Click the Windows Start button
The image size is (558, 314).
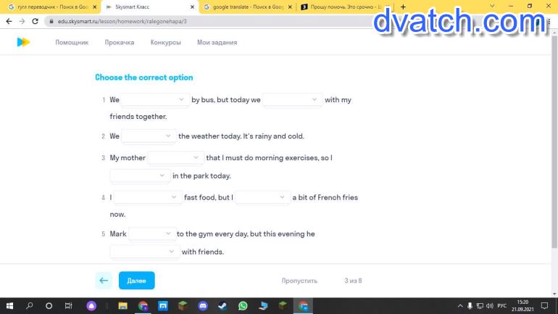10,306
